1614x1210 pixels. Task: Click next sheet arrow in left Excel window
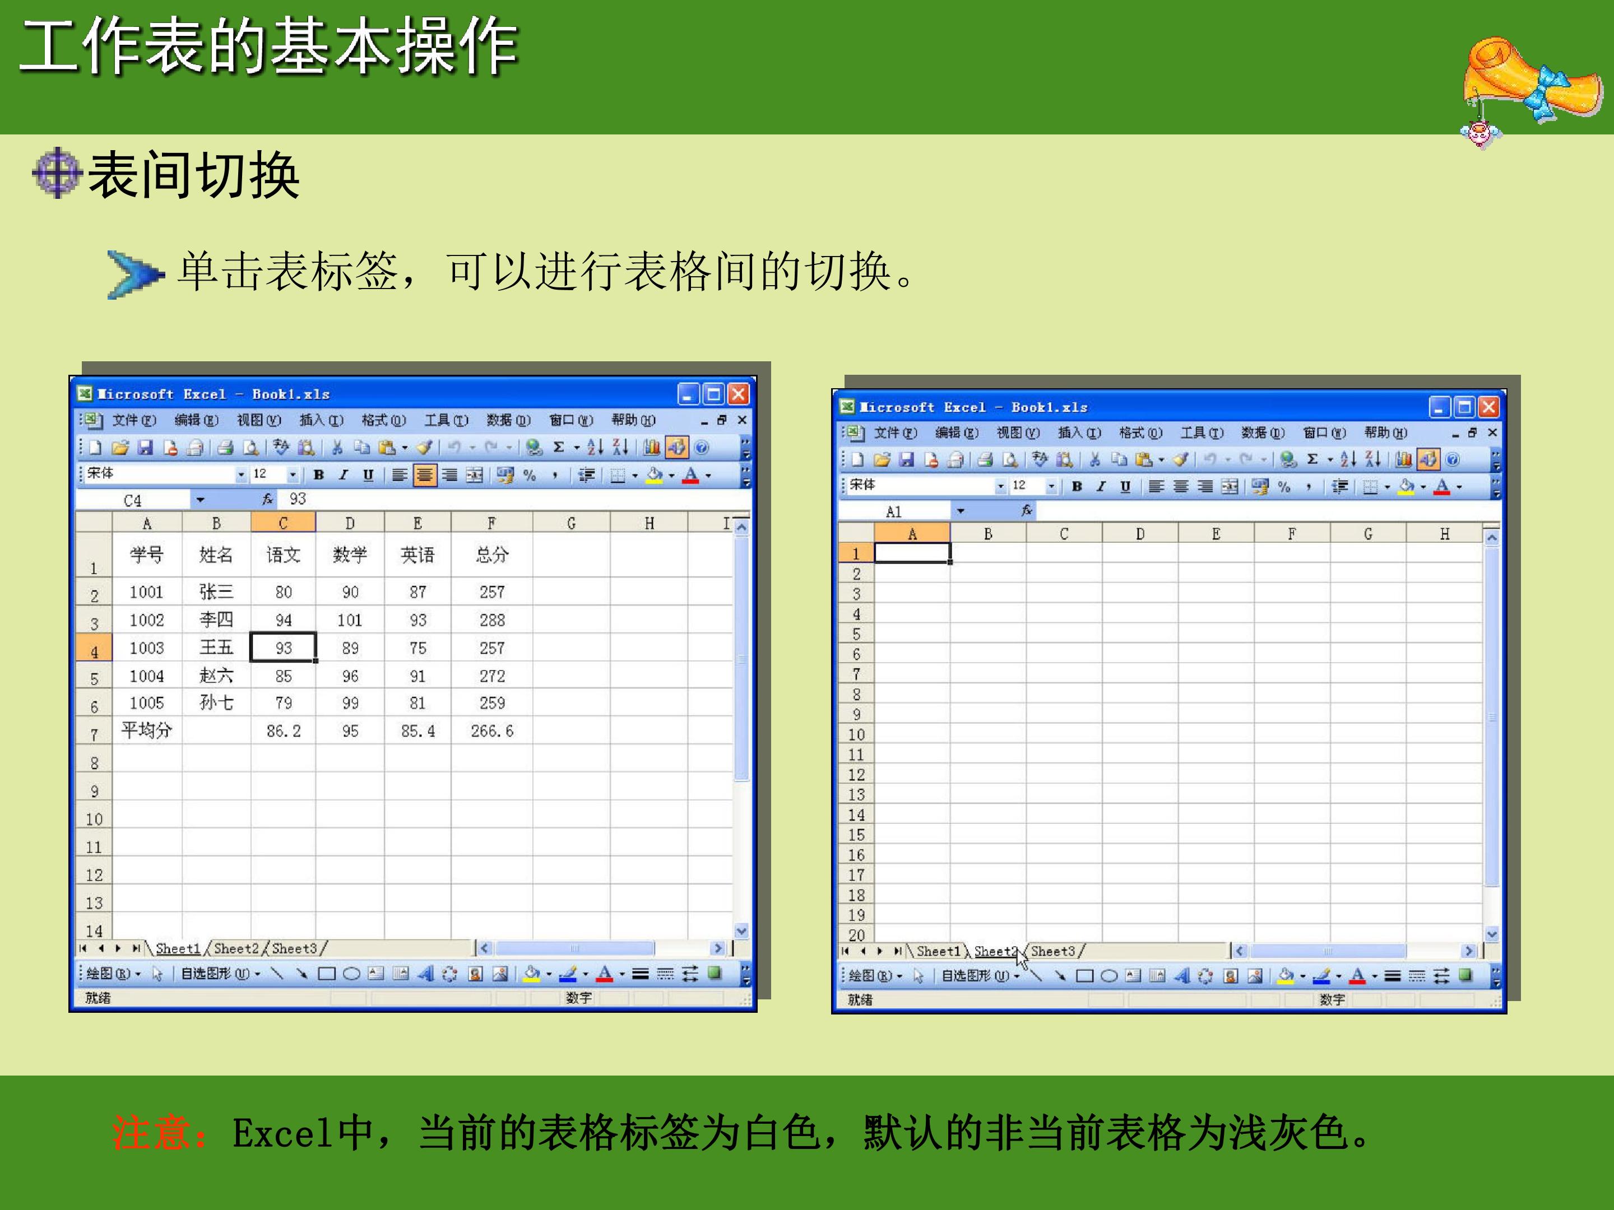(118, 948)
